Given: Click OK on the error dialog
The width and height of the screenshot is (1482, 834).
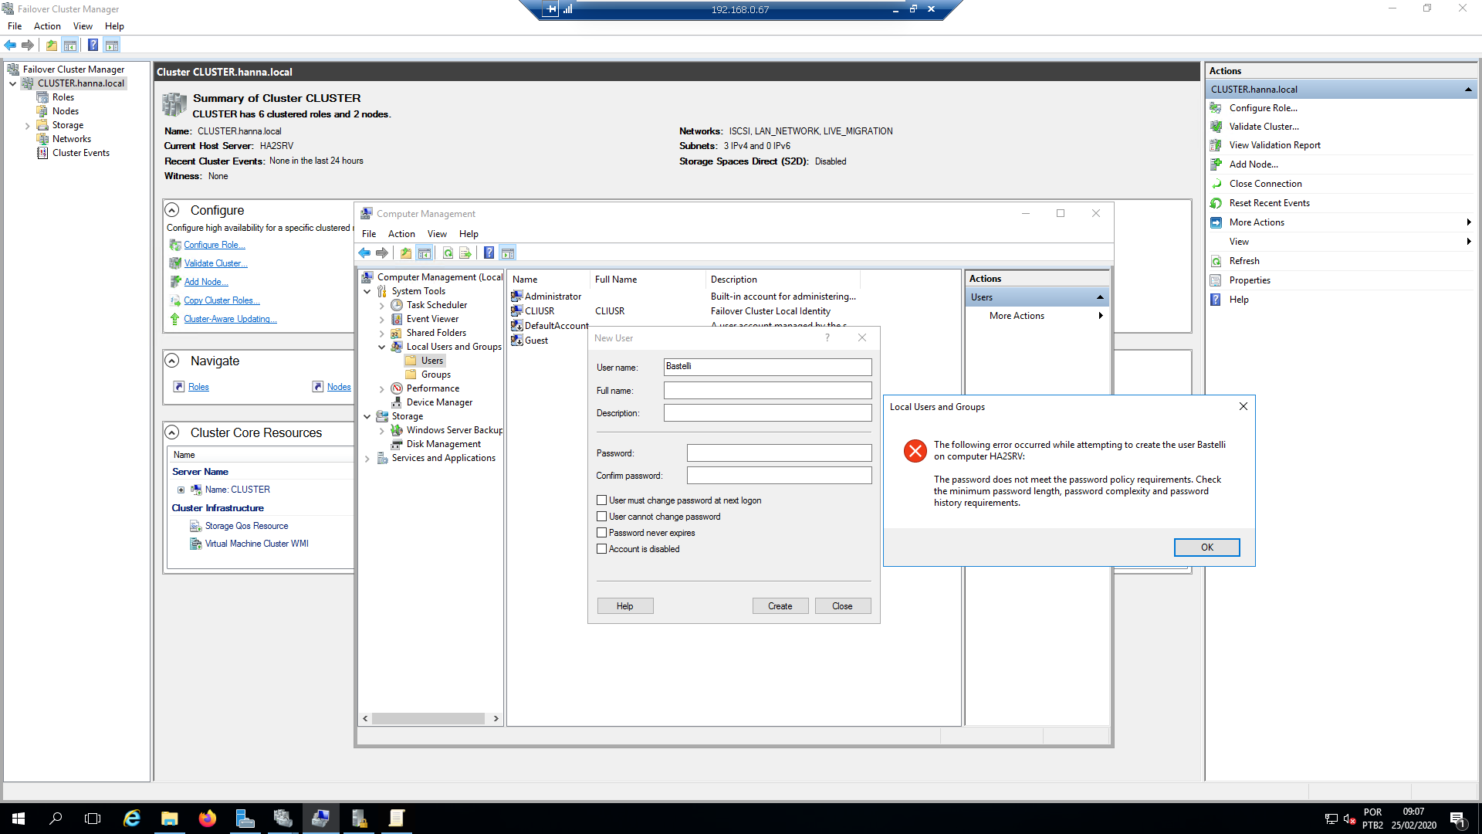Looking at the screenshot, I should (x=1207, y=548).
